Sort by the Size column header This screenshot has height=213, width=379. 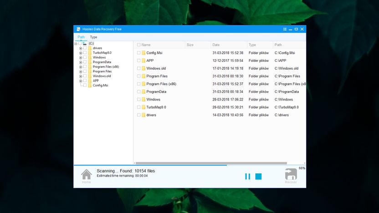(x=198, y=45)
